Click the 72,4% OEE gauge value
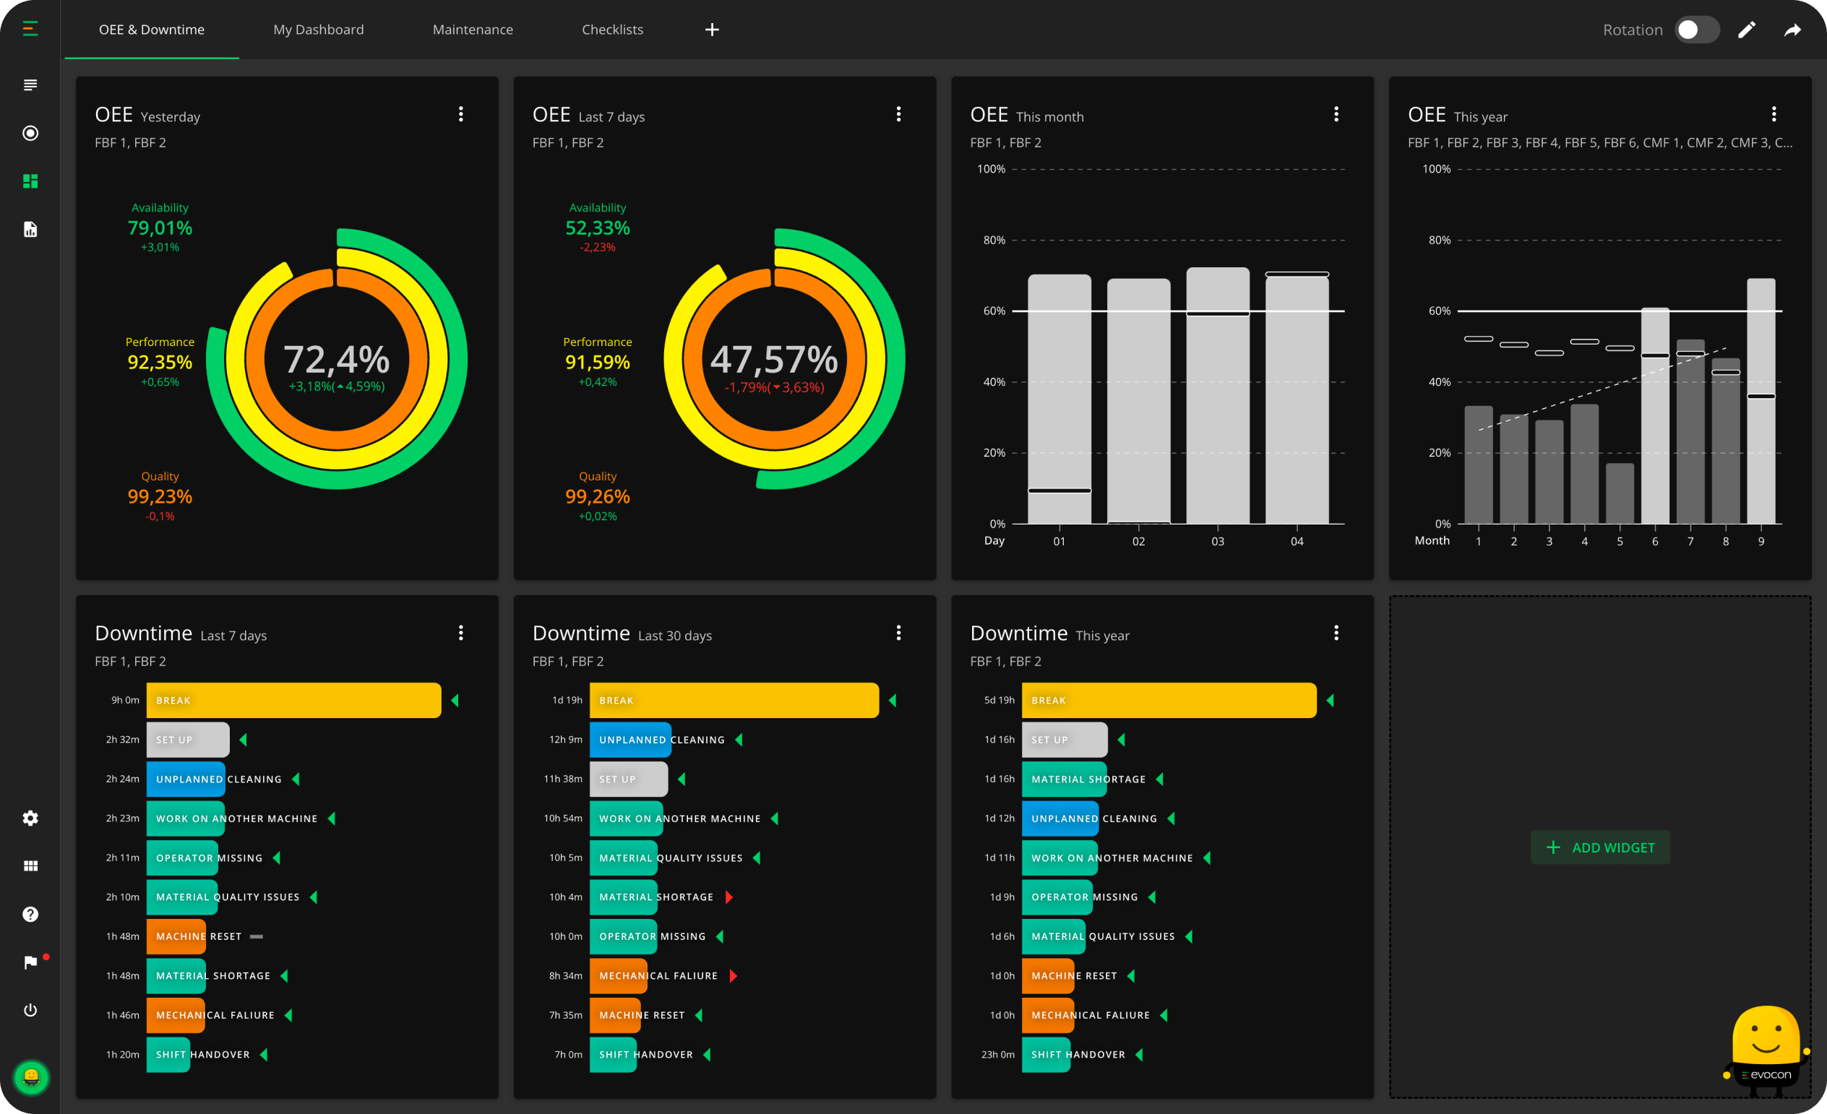 [x=337, y=360]
